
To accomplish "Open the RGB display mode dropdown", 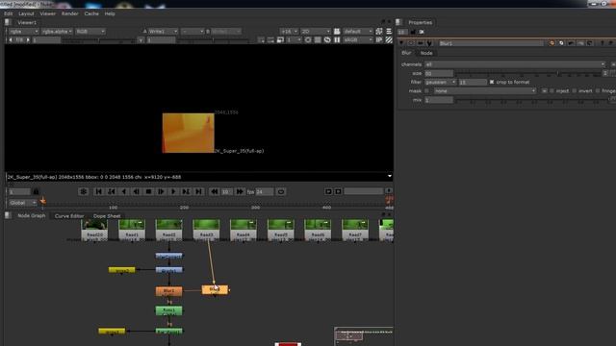I will pyautogui.click(x=90, y=32).
